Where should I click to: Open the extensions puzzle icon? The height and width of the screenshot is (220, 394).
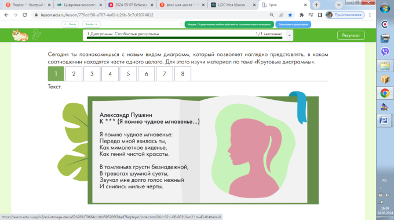[x=301, y=15]
